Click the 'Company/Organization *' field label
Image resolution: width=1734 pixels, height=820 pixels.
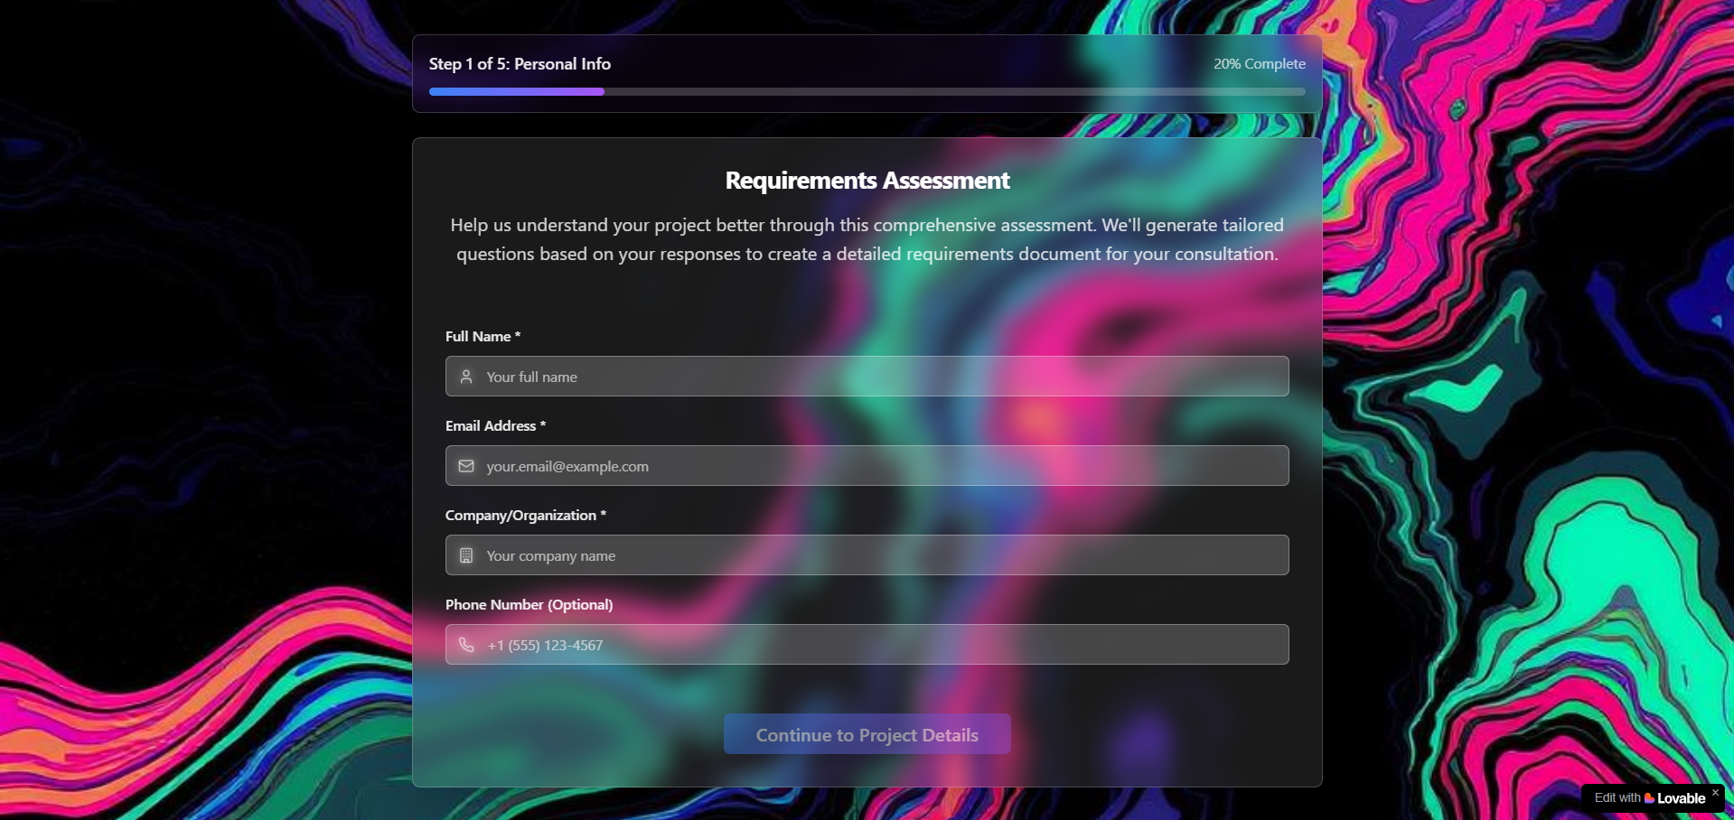[x=525, y=516]
